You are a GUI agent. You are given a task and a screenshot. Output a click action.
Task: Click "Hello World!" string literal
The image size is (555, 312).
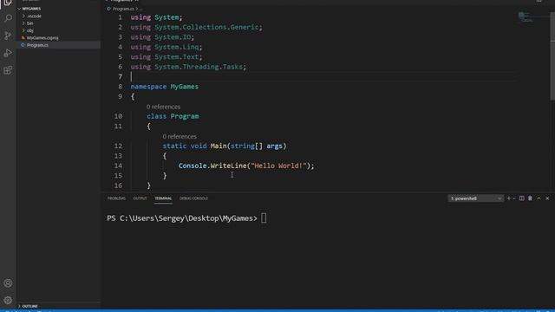tap(279, 166)
